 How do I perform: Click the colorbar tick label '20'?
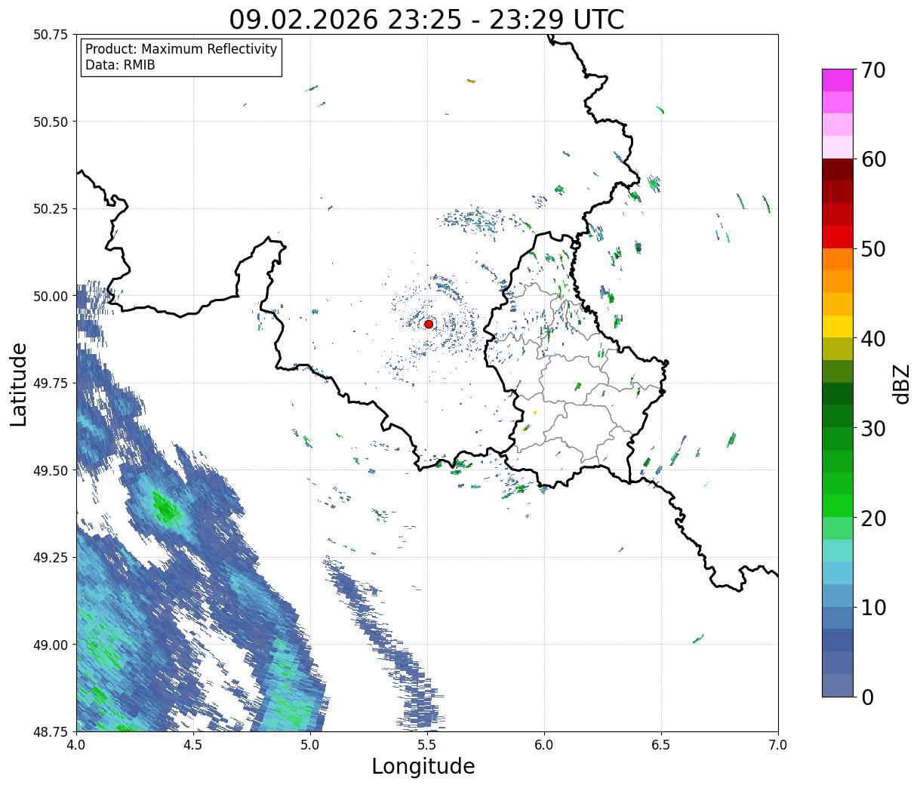pos(872,518)
